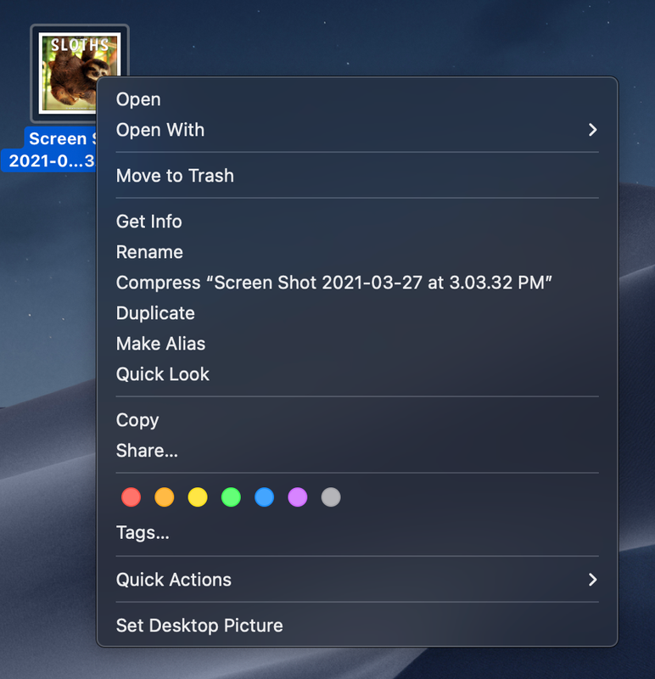This screenshot has height=679, width=655.
Task: Open Get Info for the file
Action: click(149, 222)
